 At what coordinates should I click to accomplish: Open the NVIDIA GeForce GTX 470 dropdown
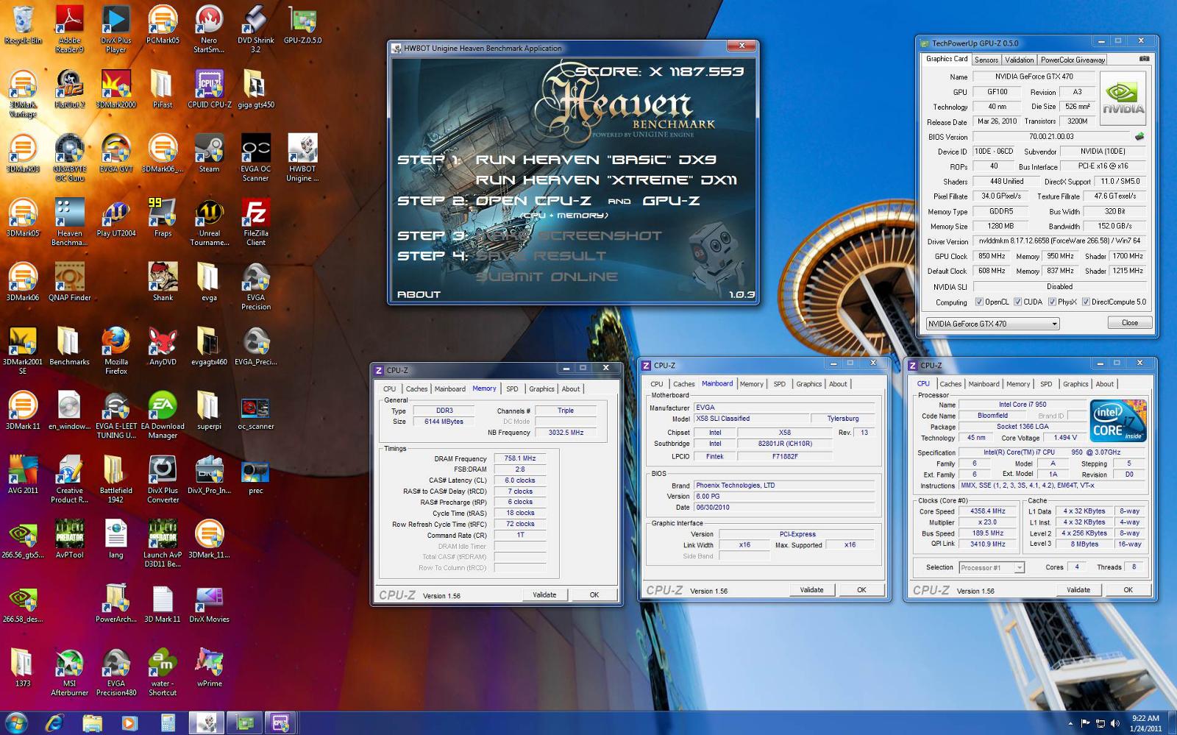(x=992, y=324)
